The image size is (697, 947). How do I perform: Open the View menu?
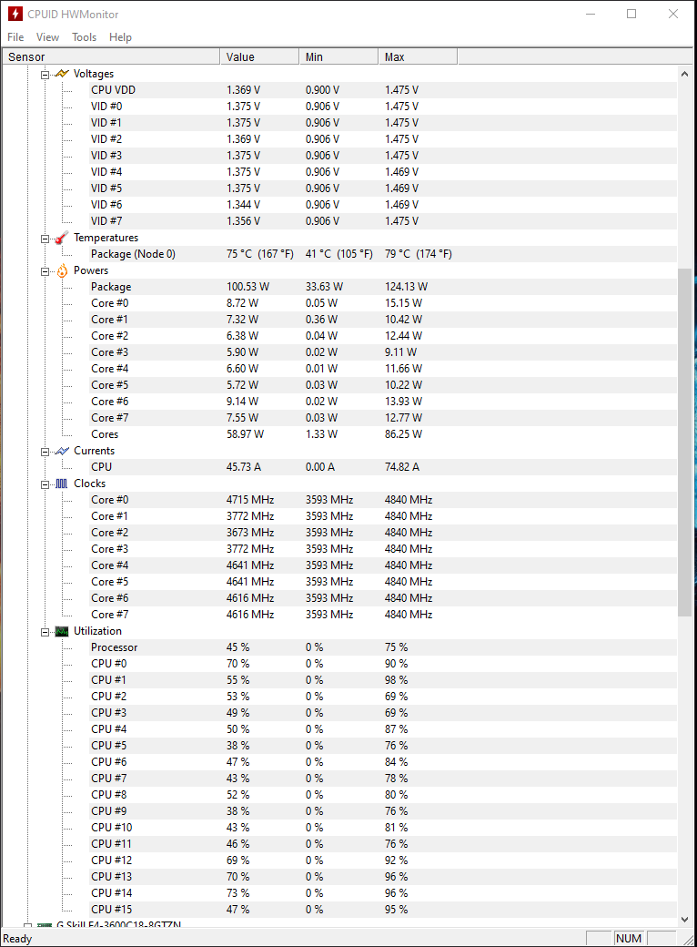pyautogui.click(x=47, y=37)
